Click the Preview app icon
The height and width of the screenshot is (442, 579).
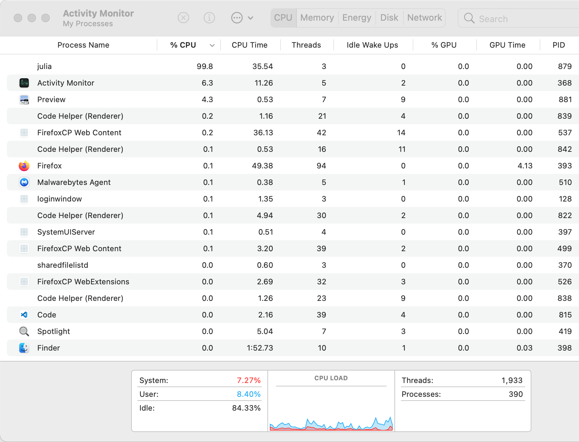point(24,99)
